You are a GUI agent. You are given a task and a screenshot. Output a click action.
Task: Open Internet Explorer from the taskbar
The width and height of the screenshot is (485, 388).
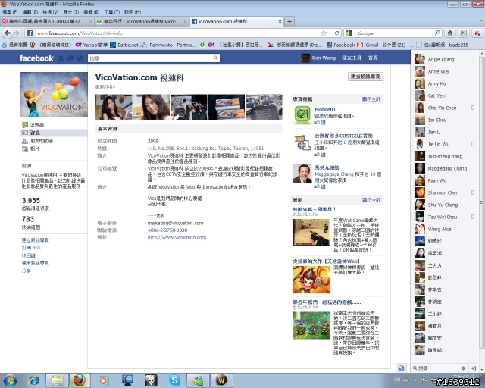[x=33, y=380]
